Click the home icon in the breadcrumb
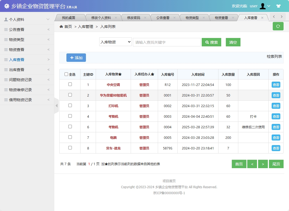This screenshot has height=211, width=289. coord(62,26)
